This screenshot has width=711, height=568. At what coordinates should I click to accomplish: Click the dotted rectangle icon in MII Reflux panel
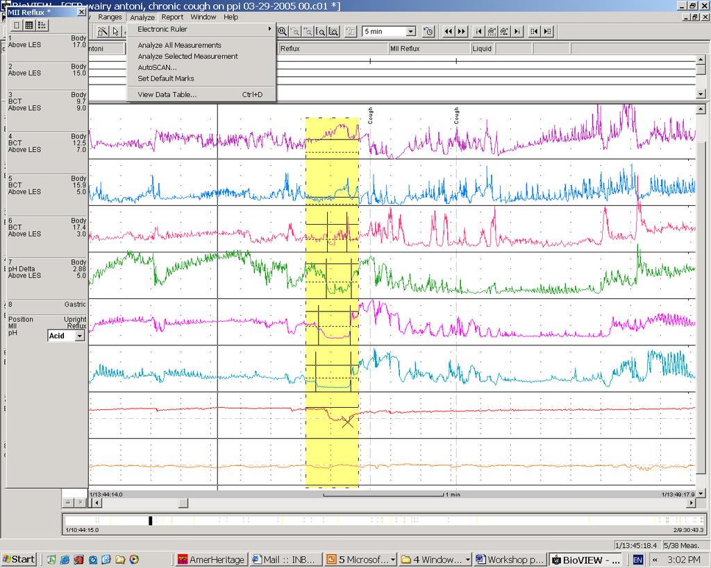click(x=17, y=26)
